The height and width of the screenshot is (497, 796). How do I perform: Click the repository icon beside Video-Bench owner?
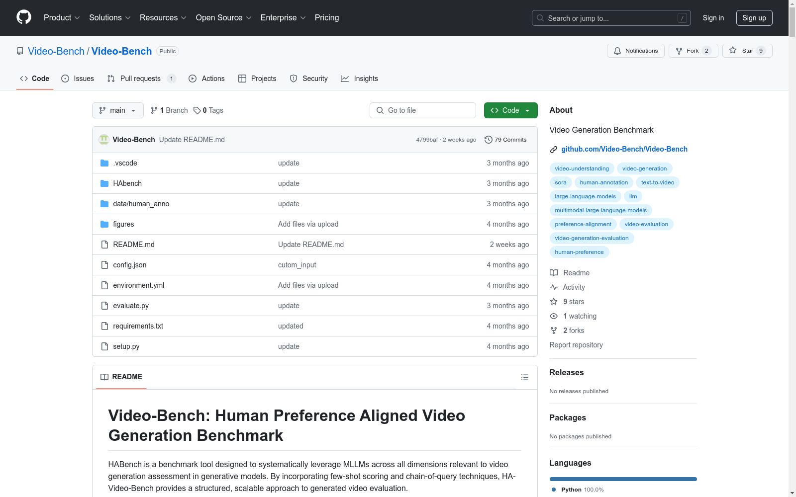tap(20, 51)
